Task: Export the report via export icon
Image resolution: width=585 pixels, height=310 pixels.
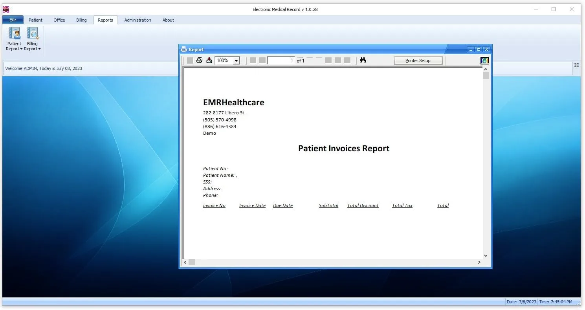Action: [209, 60]
